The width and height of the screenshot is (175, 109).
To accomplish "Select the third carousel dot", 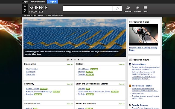I will point(75,60).
